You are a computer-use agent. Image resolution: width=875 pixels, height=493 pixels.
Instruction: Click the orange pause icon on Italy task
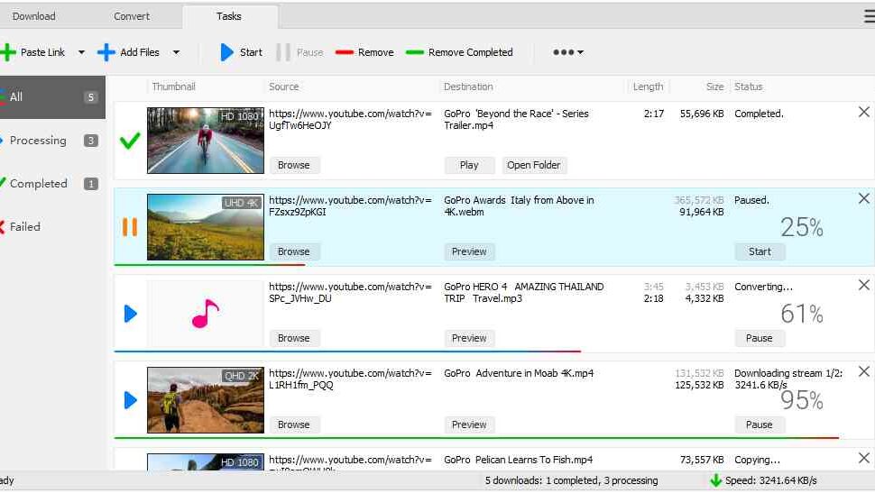tap(130, 227)
